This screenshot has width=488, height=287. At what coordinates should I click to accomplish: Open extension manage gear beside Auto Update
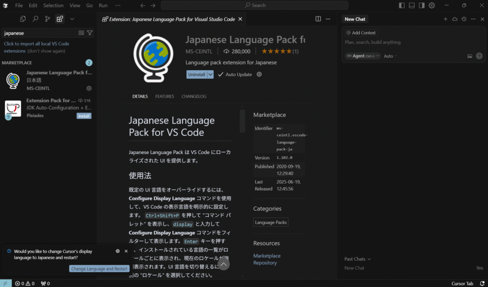click(x=259, y=74)
